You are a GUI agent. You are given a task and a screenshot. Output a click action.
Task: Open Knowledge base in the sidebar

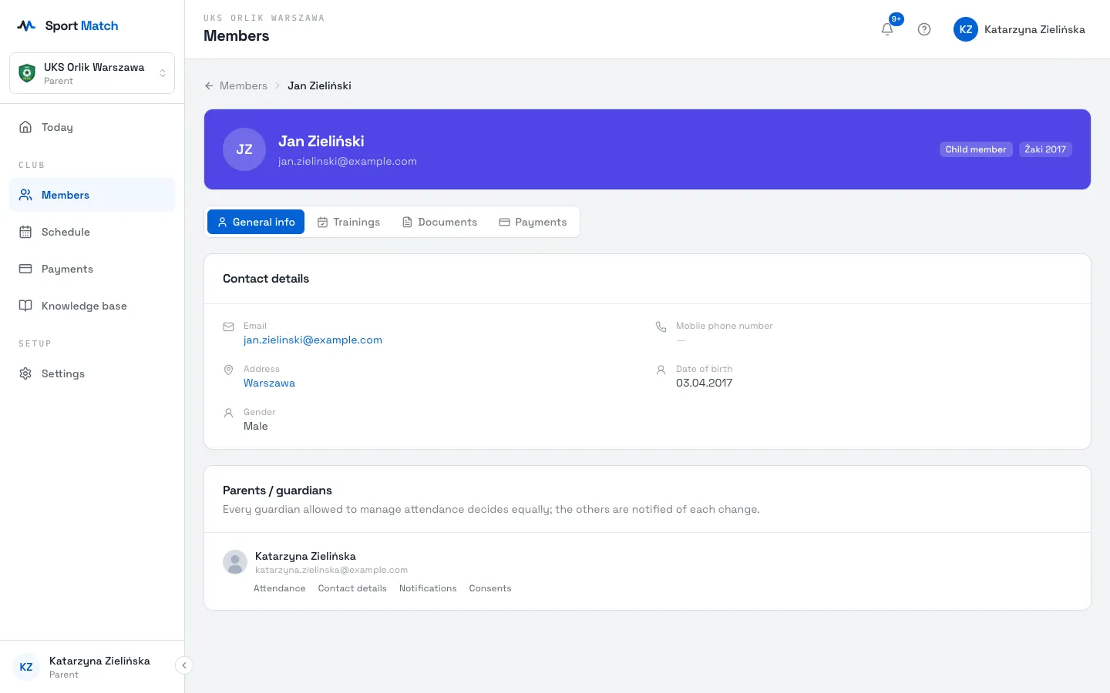click(x=92, y=306)
